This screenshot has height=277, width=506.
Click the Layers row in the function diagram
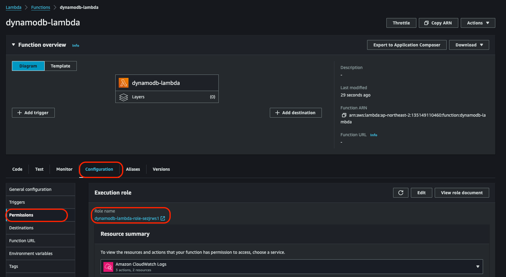167,97
